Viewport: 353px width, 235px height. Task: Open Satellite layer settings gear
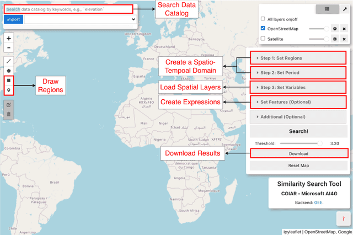pos(335,39)
